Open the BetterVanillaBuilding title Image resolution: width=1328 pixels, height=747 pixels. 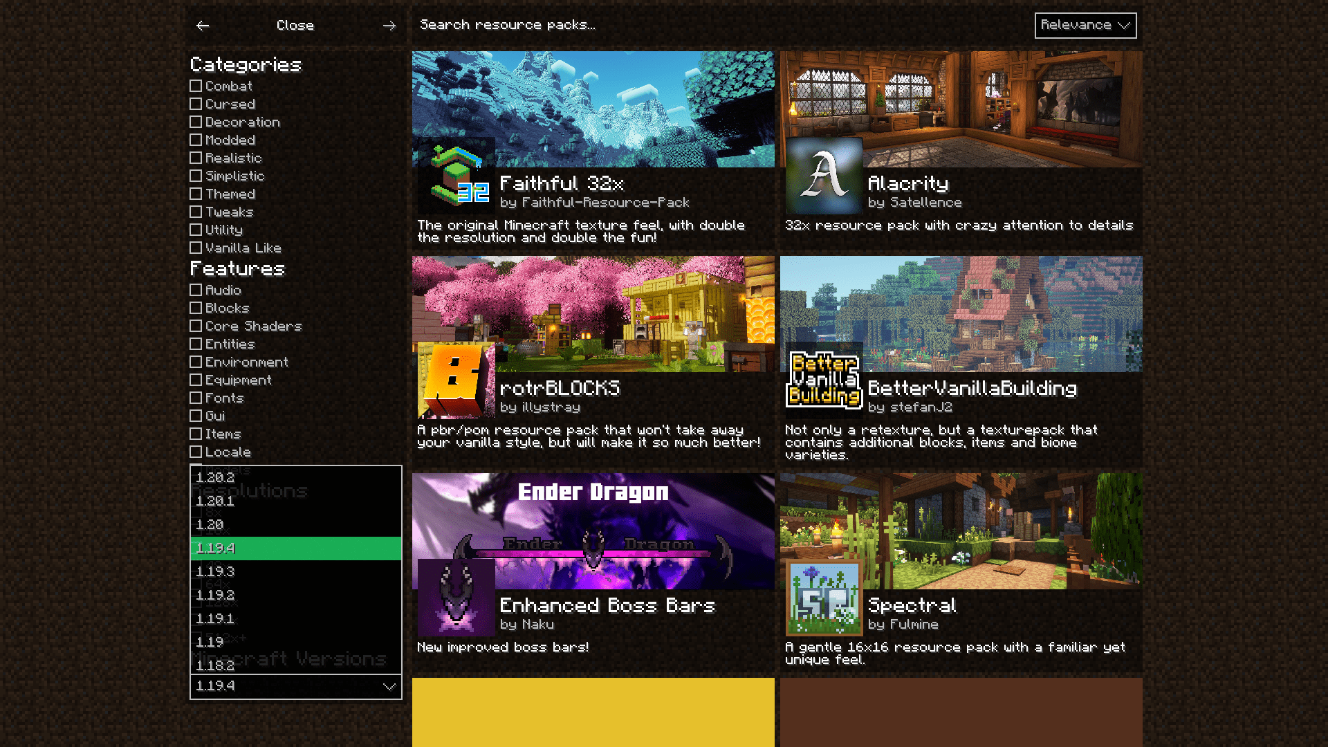[x=972, y=388]
